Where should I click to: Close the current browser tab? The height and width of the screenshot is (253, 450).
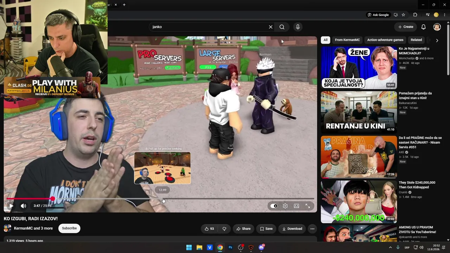pyautogui.click(x=116, y=5)
